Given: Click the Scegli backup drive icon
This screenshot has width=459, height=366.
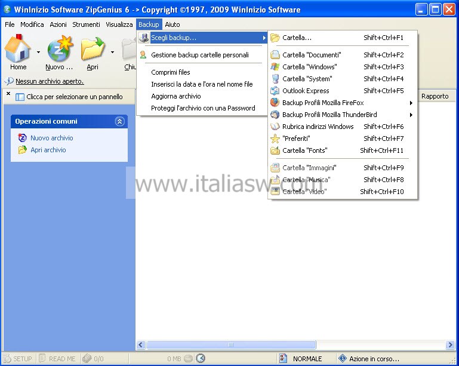Looking at the screenshot, I should coord(143,38).
